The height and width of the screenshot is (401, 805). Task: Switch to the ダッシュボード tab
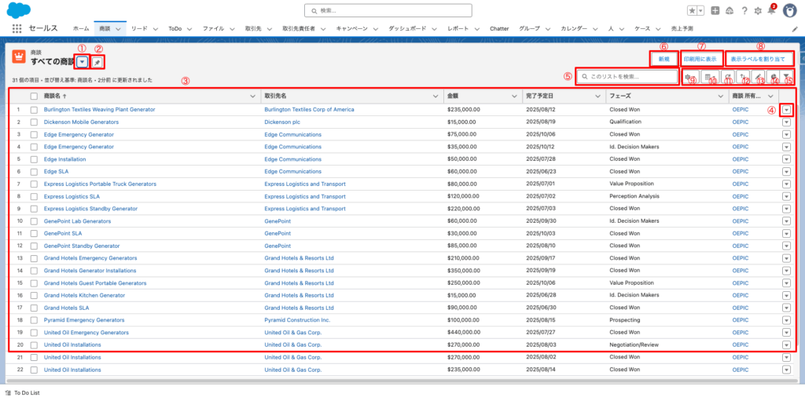(407, 28)
